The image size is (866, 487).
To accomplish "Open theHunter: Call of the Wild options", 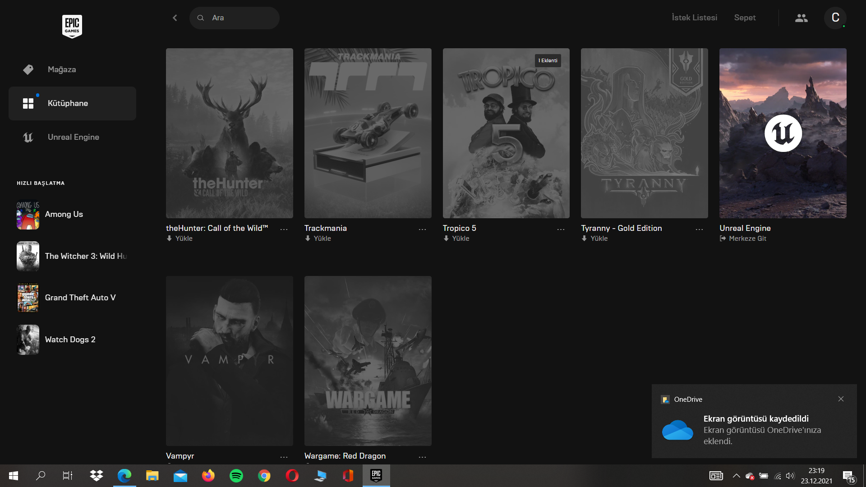I will (284, 230).
